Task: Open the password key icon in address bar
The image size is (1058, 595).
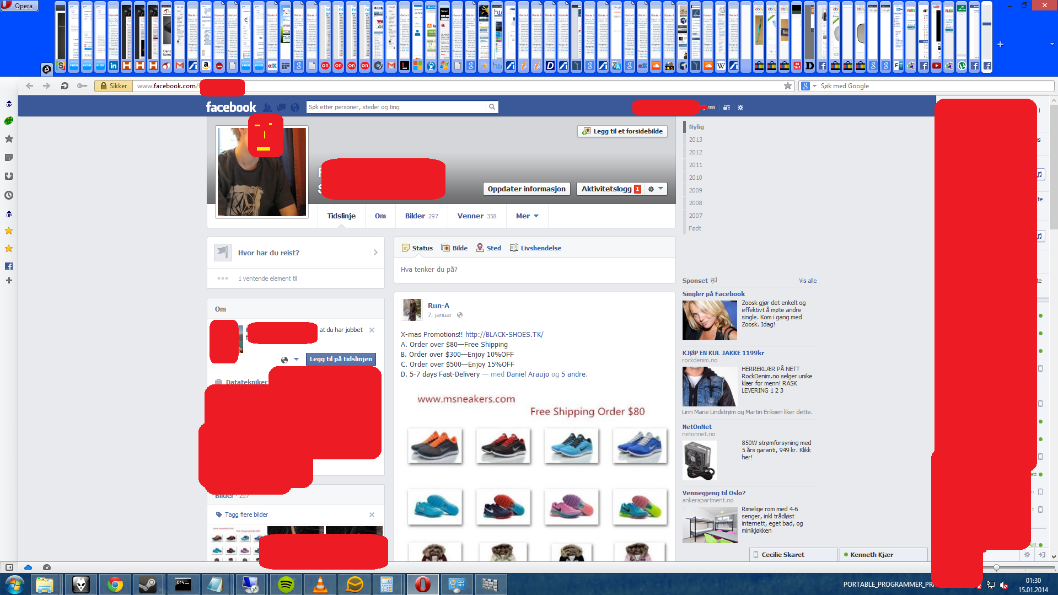Action: click(82, 85)
